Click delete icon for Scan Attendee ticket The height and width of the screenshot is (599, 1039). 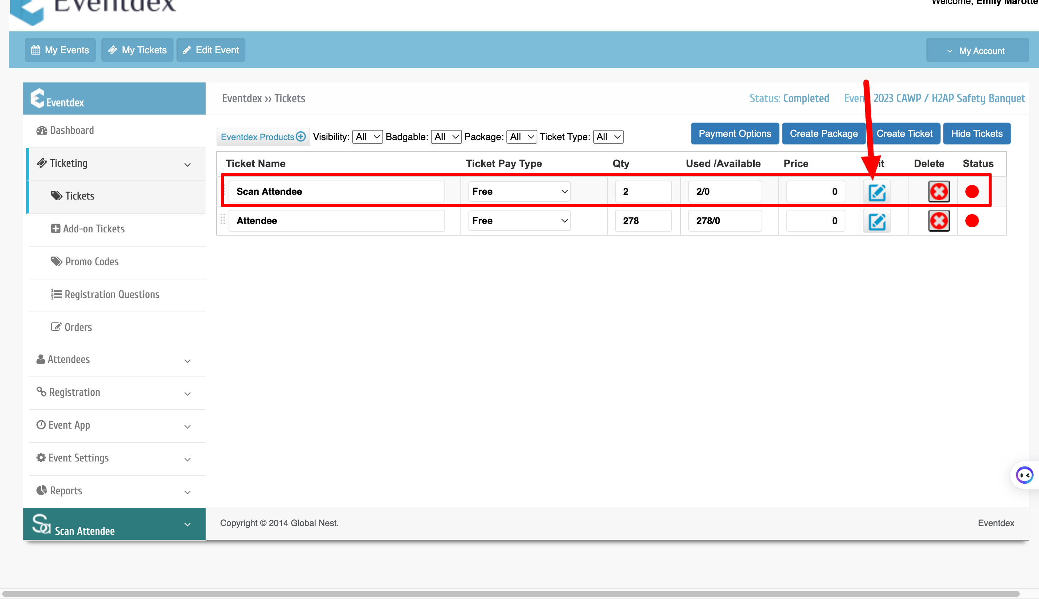(939, 192)
